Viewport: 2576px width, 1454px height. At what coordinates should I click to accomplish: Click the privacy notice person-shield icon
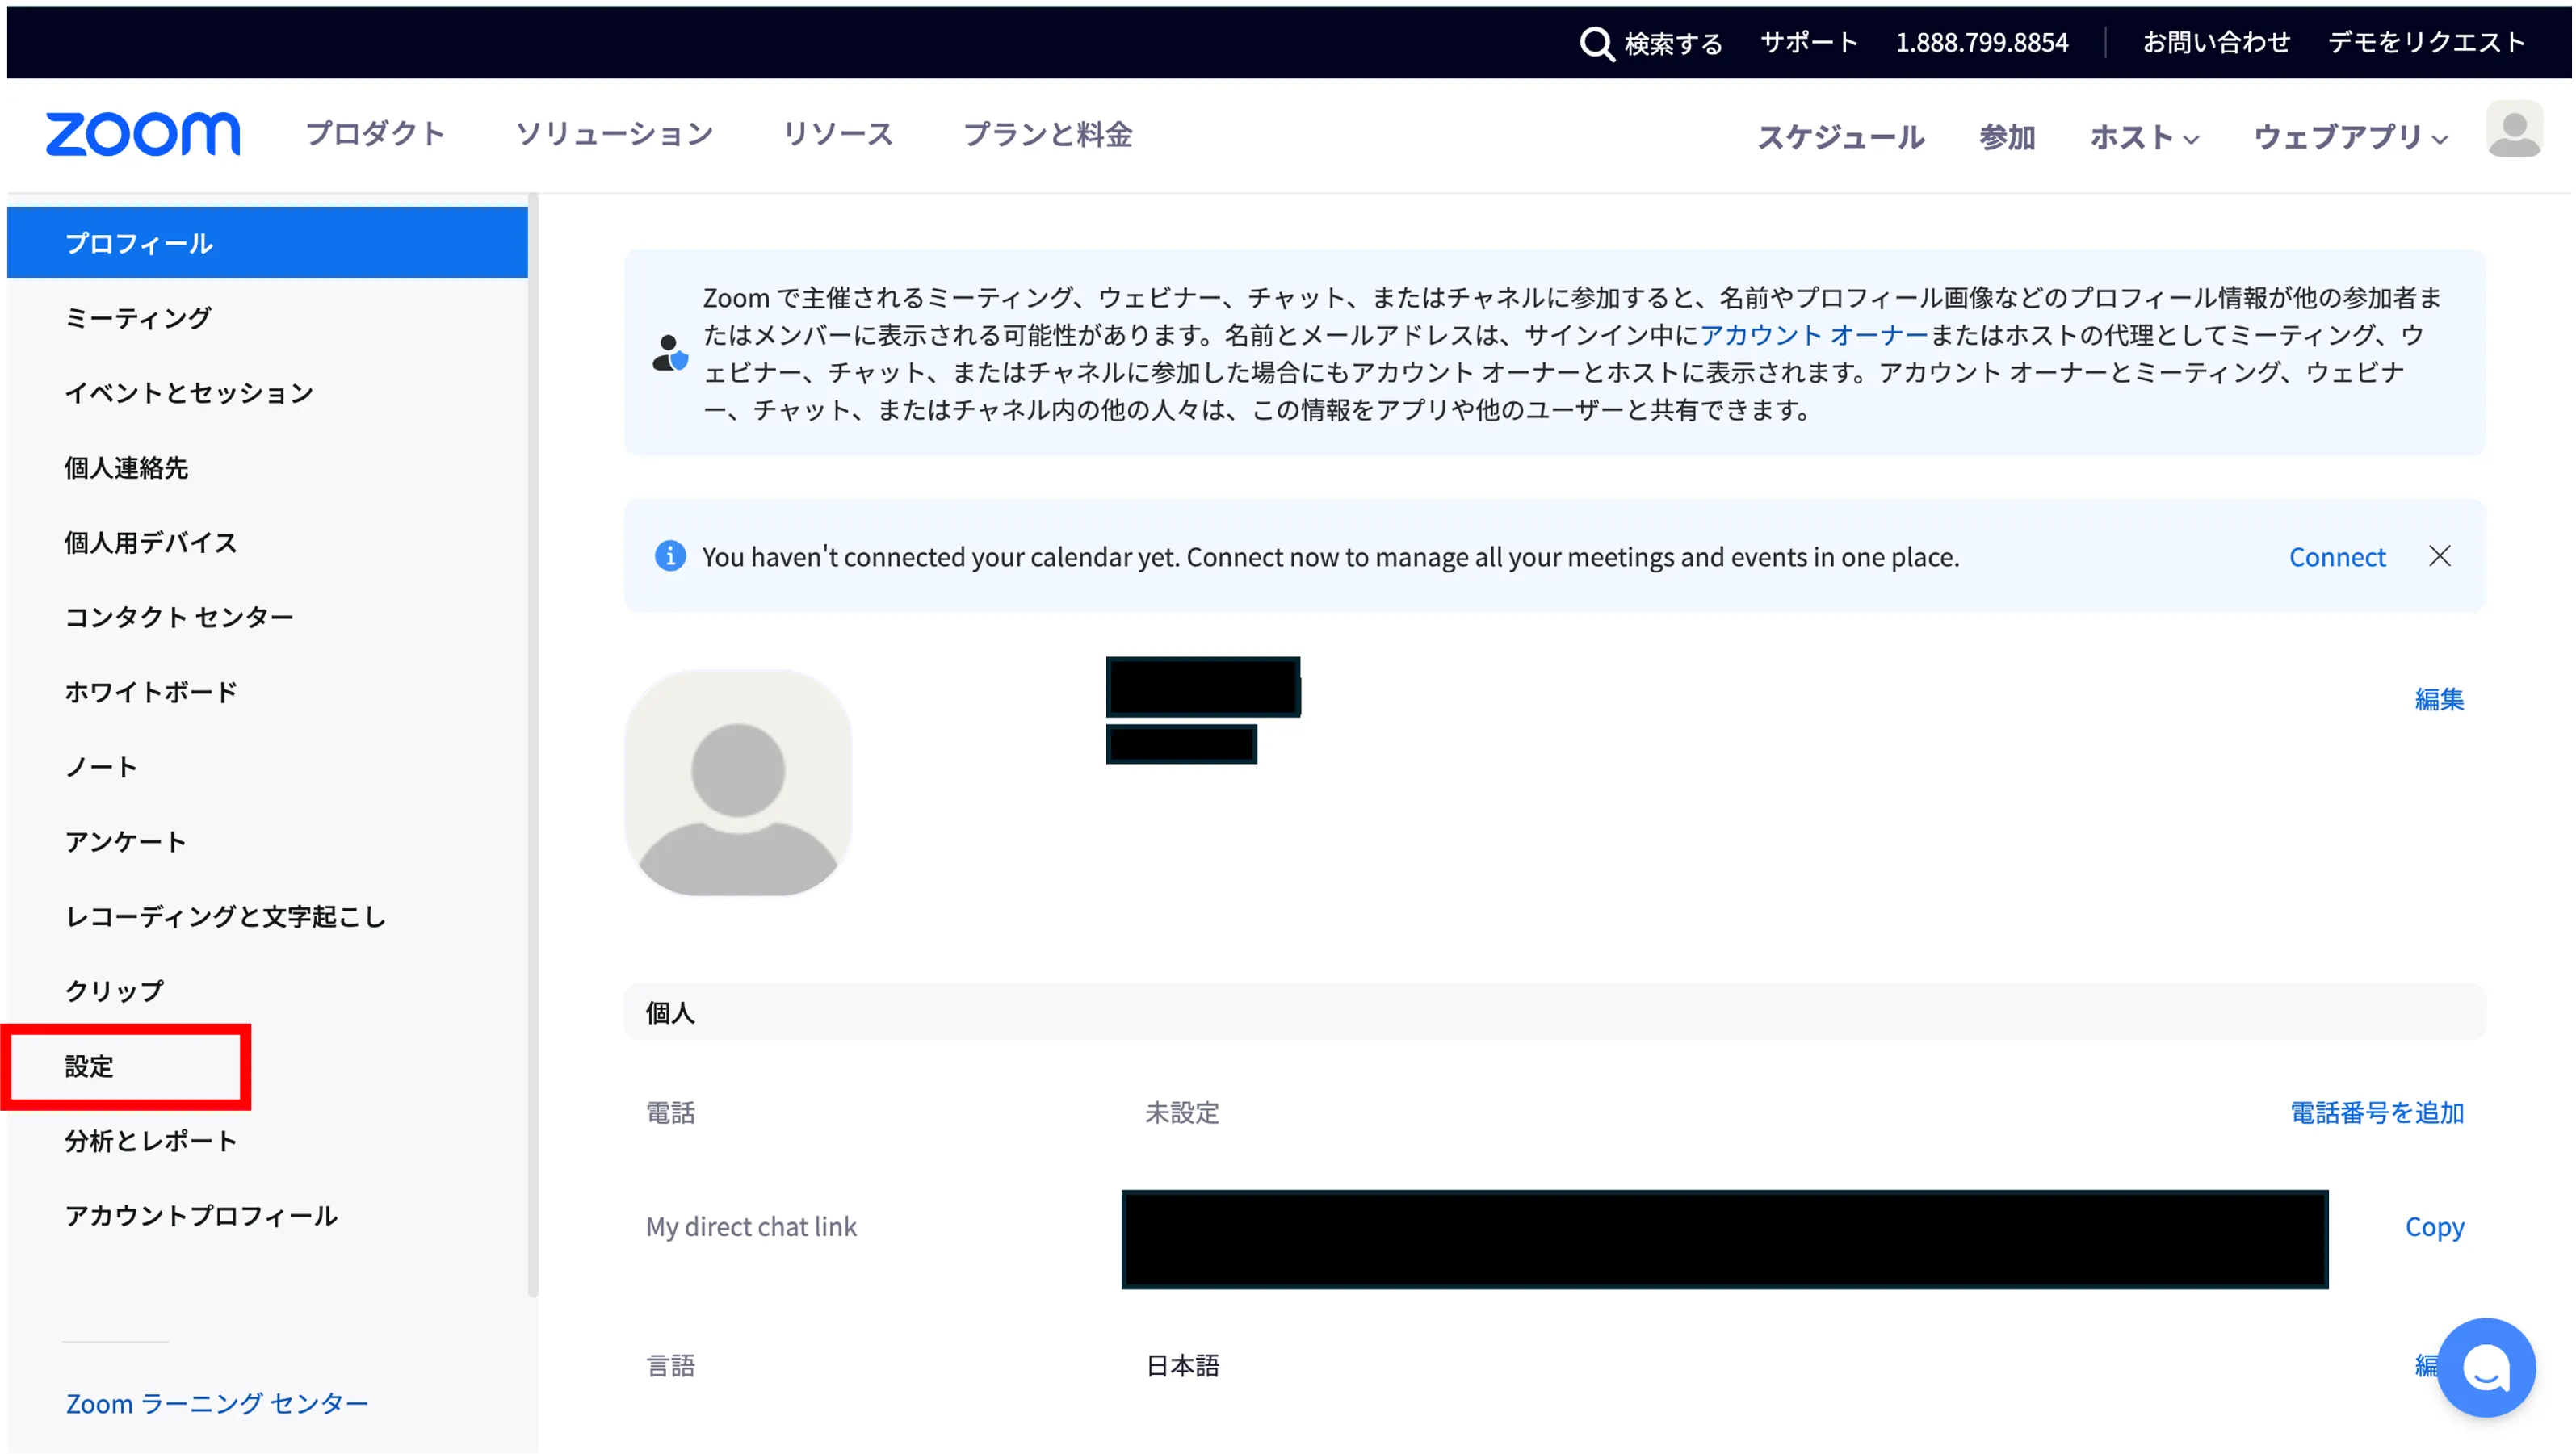(x=670, y=353)
